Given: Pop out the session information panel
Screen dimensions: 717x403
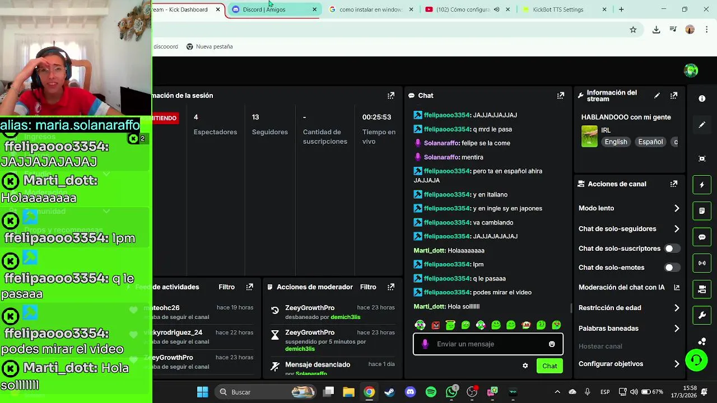Looking at the screenshot, I should click(x=391, y=96).
